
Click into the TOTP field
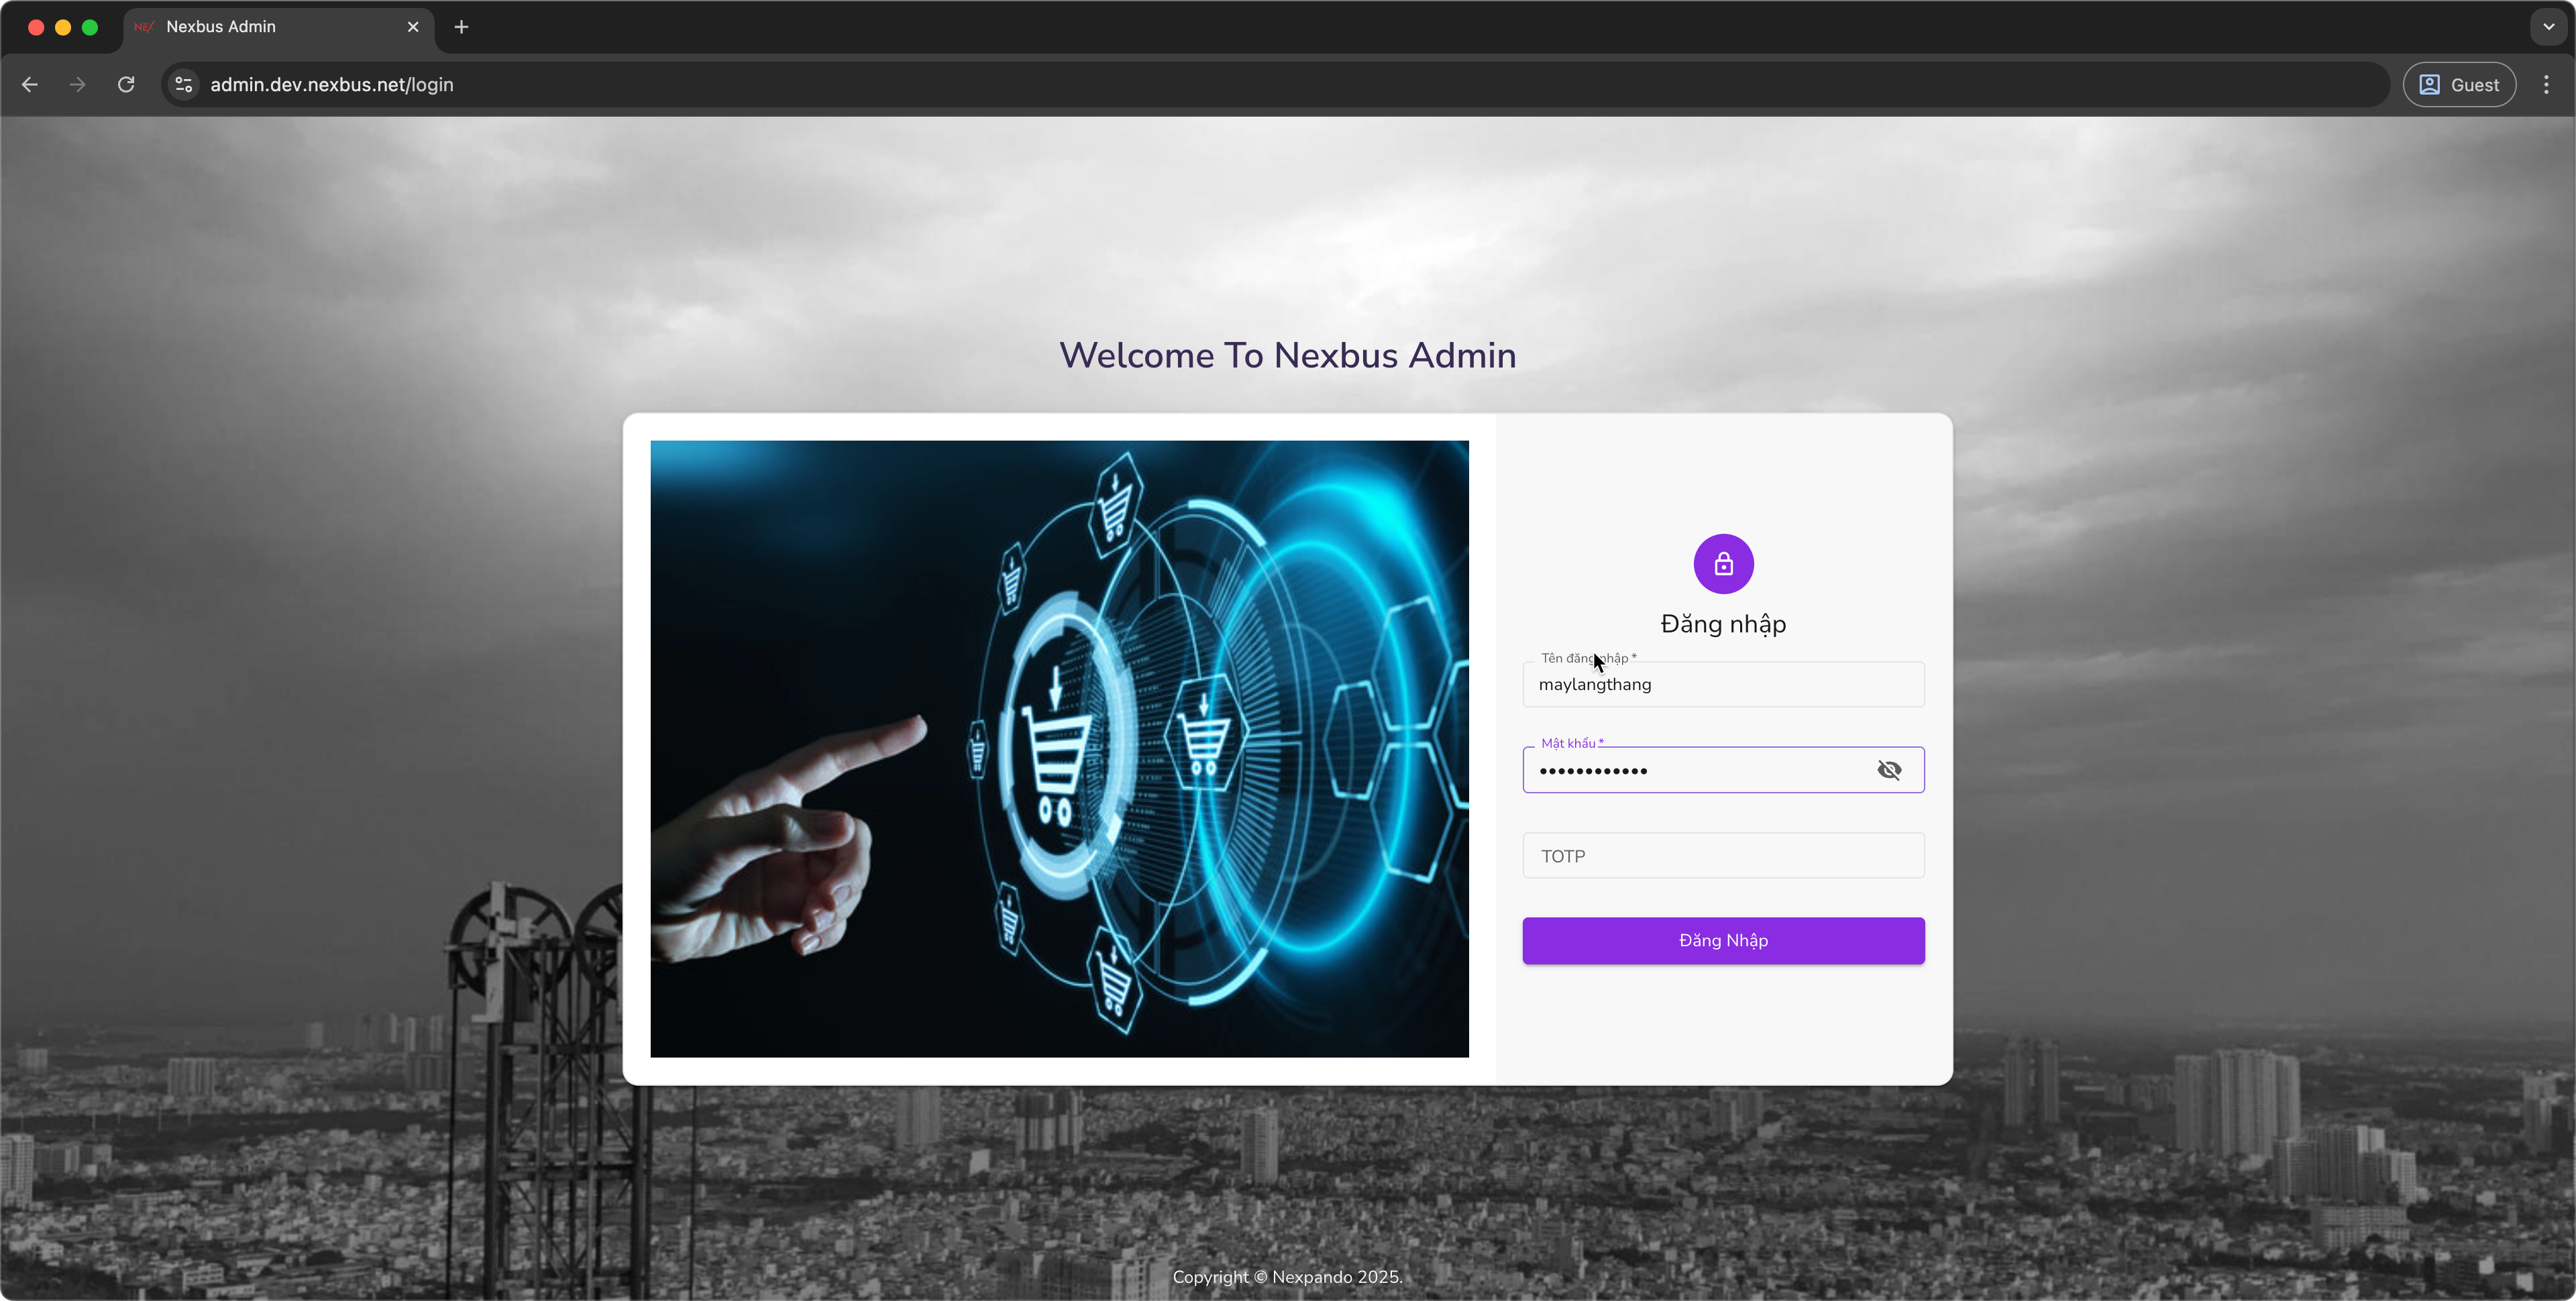point(1723,855)
